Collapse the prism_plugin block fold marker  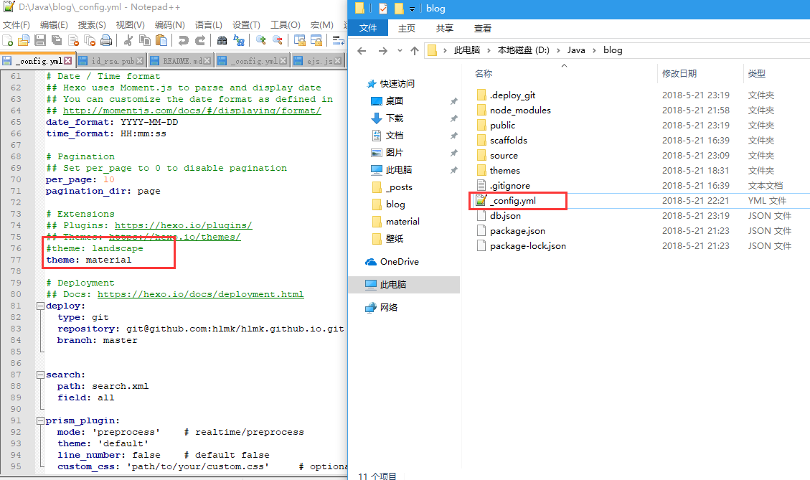pyautogui.click(x=39, y=420)
